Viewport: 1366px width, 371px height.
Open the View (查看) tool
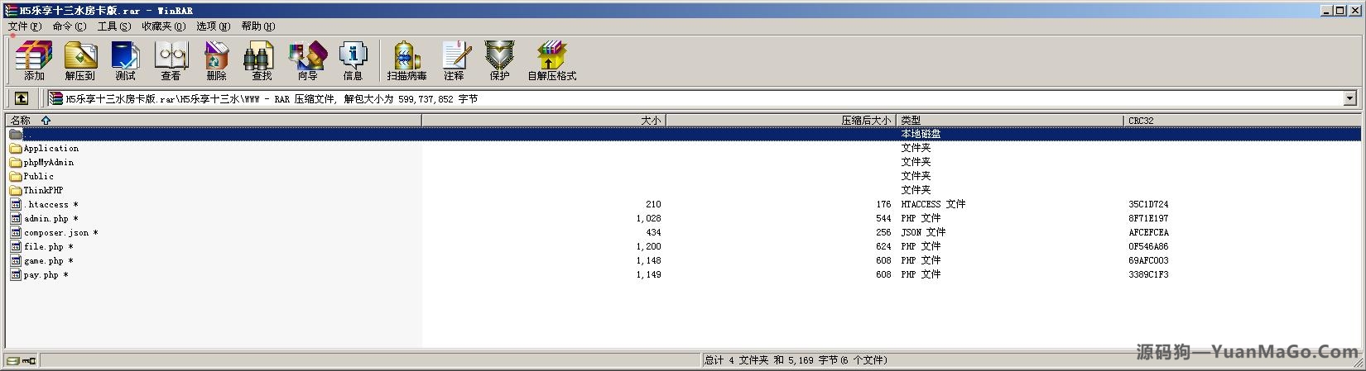click(x=171, y=60)
